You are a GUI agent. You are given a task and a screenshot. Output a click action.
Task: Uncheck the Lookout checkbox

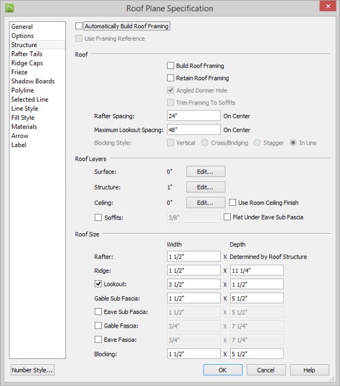[x=98, y=284]
